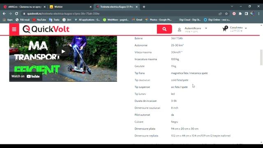263x148 pixels.
Task: Open the red adblock extension icon
Action: pyautogui.click(x=234, y=14)
